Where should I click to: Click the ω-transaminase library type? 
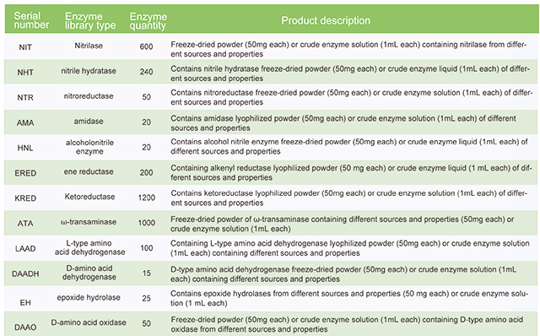[x=89, y=222]
